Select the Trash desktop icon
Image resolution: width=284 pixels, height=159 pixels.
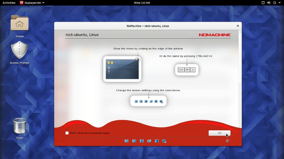pyautogui.click(x=20, y=126)
